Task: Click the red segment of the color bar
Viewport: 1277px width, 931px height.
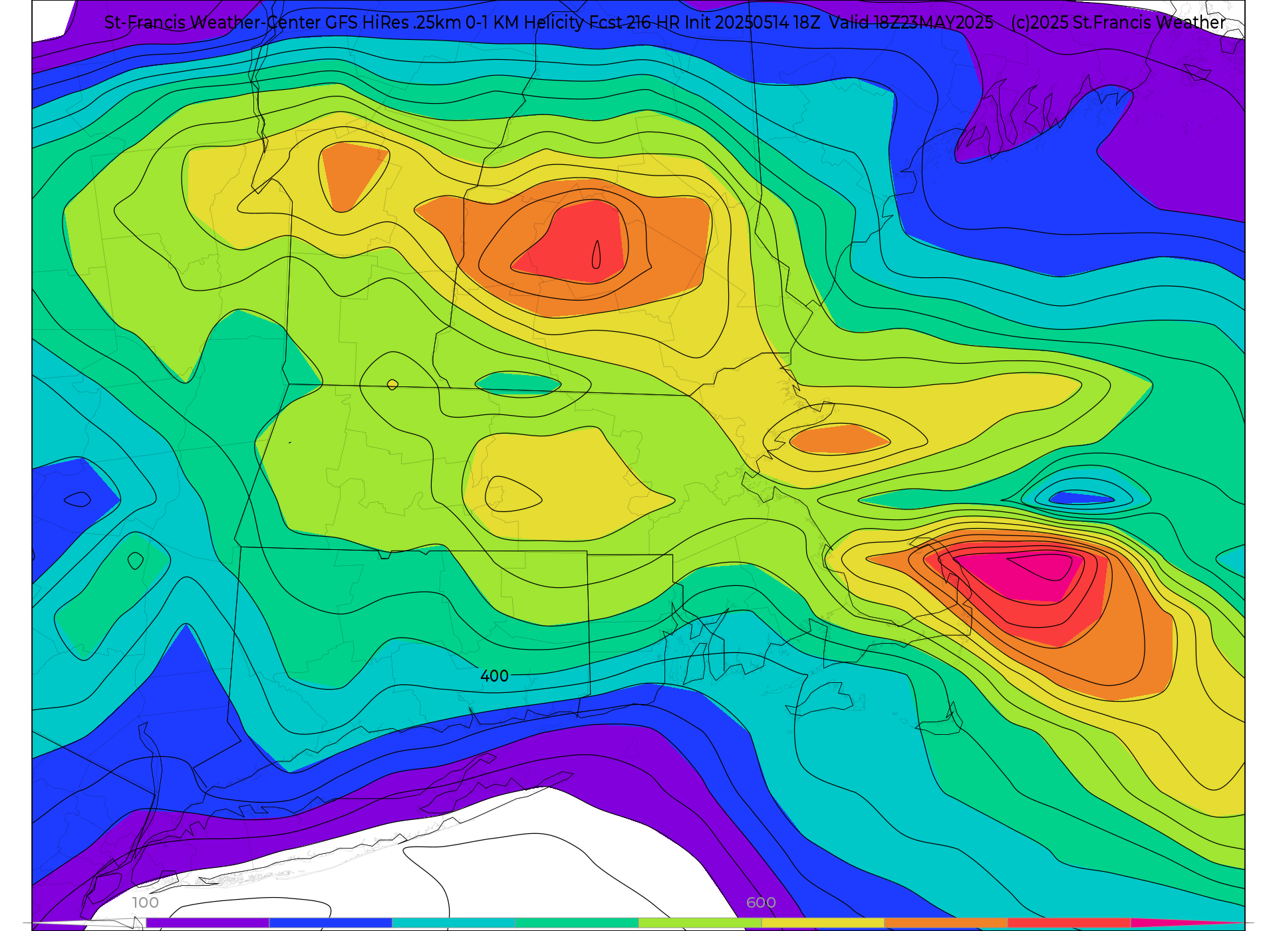Action: pyautogui.click(x=1069, y=922)
